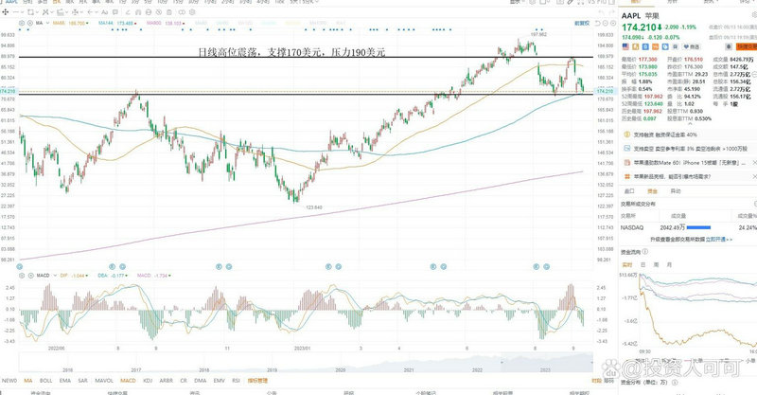757x395 pixels.
Task: Enable MAVOL indicator
Action: (x=104, y=381)
